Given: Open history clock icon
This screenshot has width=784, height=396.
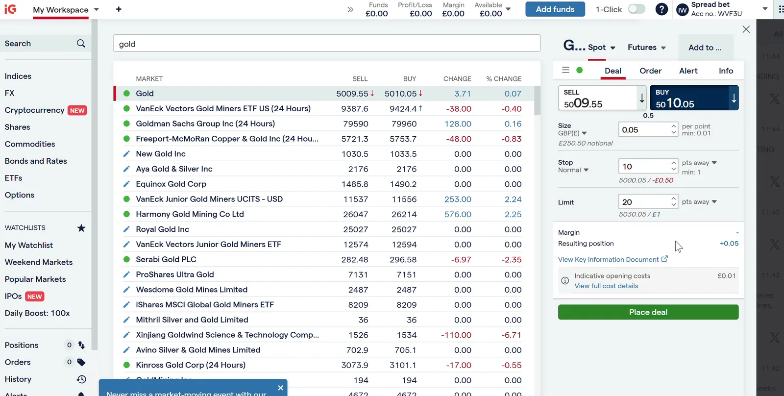Looking at the screenshot, I should pyautogui.click(x=81, y=379).
